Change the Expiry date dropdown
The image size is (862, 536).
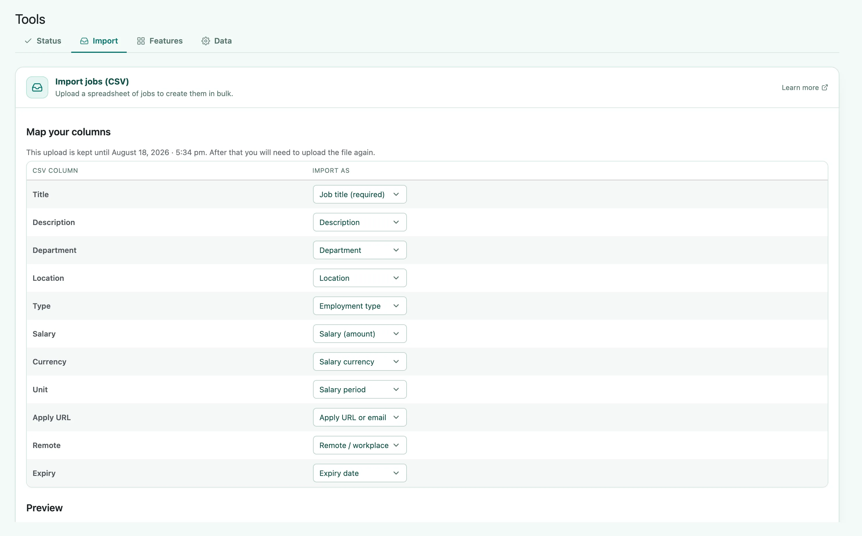coord(360,473)
